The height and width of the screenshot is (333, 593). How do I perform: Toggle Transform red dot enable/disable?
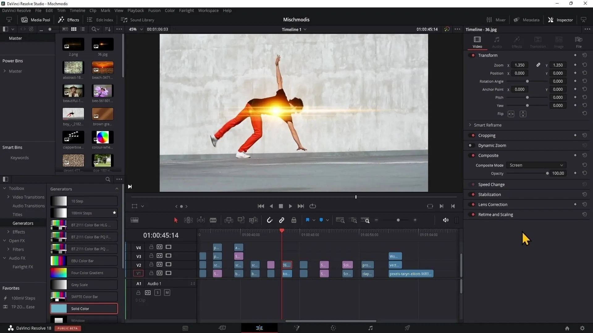pyautogui.click(x=473, y=55)
